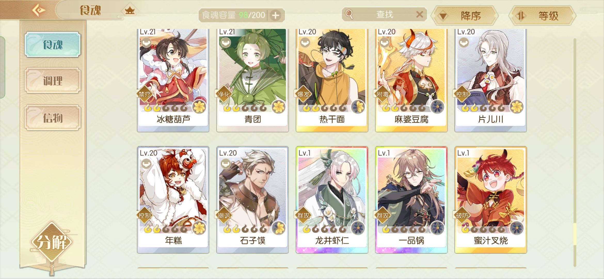This screenshot has width=604, height=279.
Task: Expand the left edge green pull tab
Action: 2,67
